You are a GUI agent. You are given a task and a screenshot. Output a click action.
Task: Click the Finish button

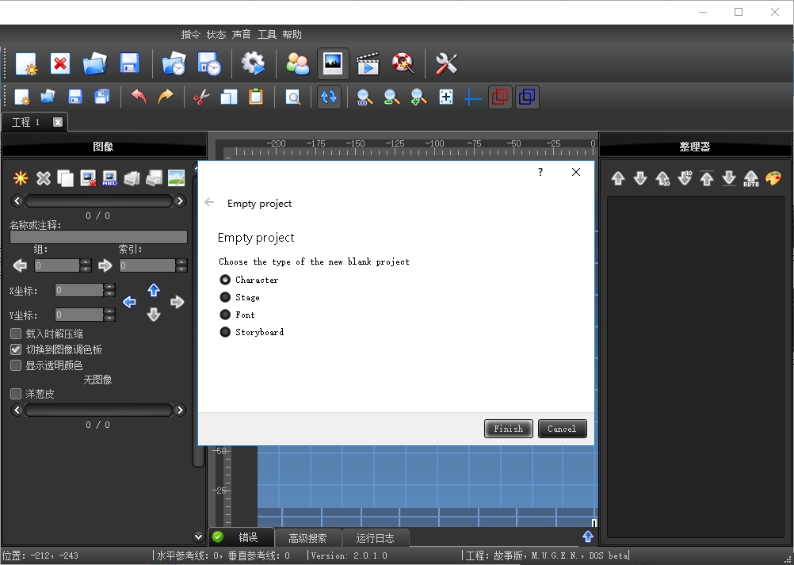(x=508, y=429)
